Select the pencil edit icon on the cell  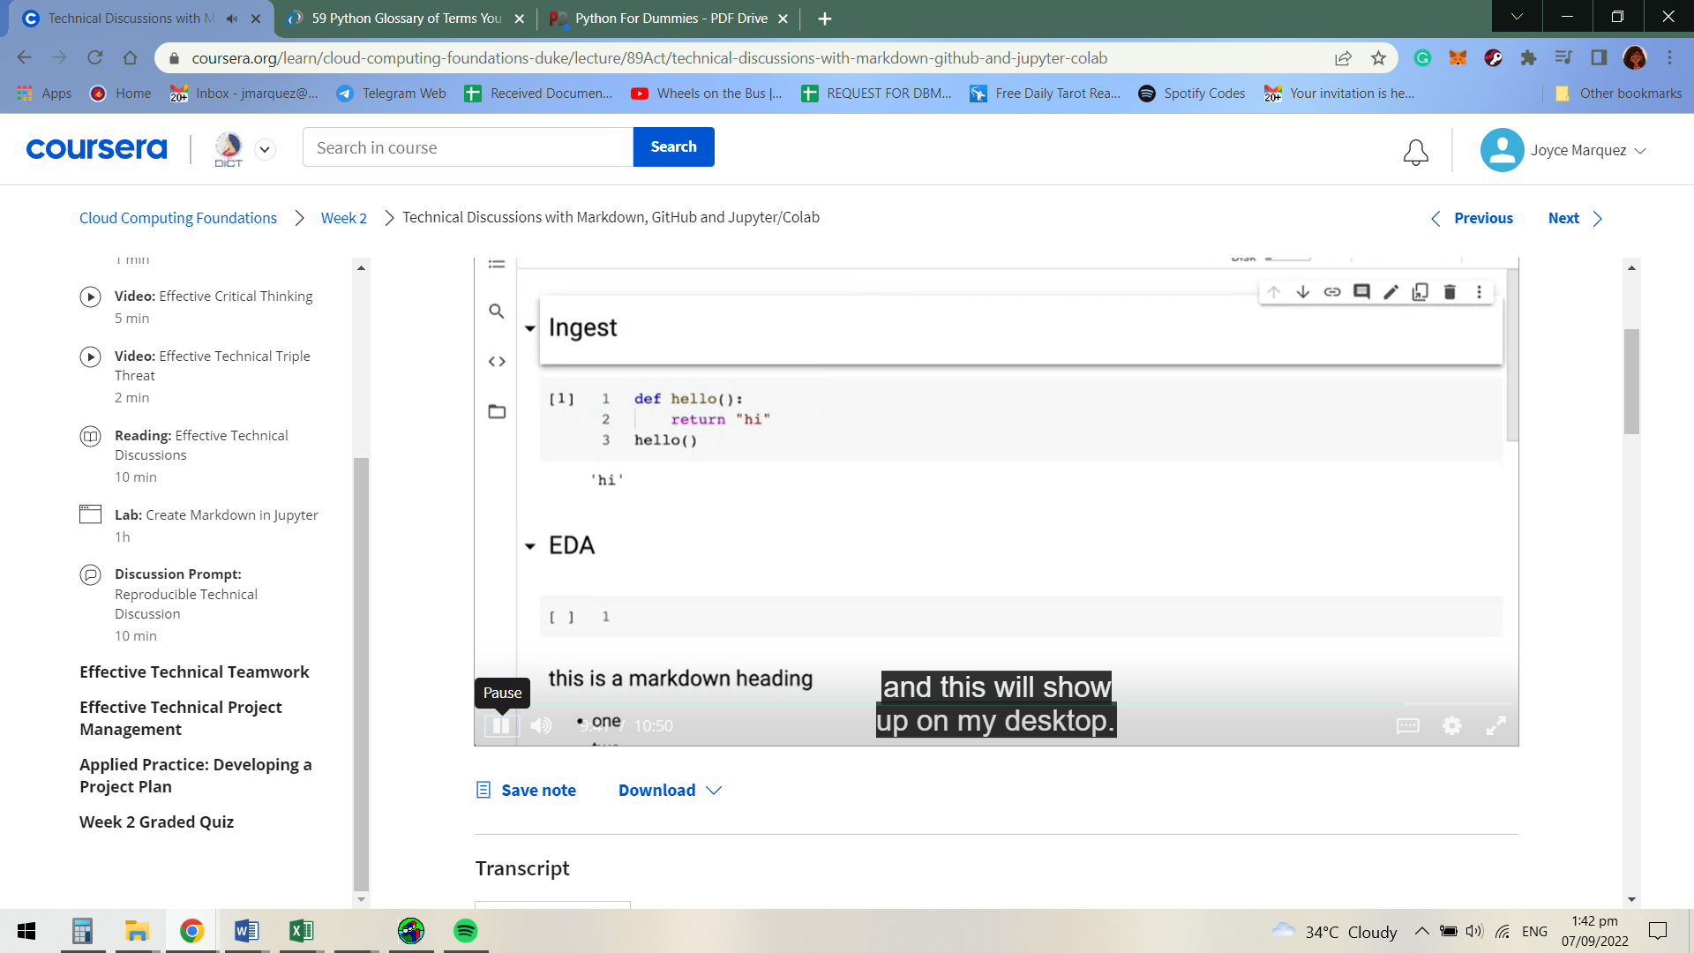1391,291
